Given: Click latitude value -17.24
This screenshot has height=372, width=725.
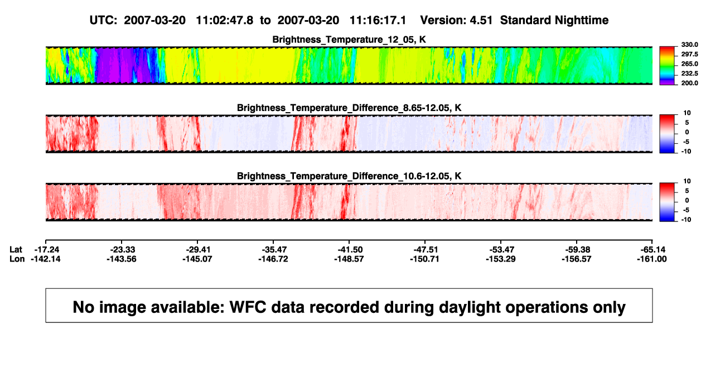Looking at the screenshot, I should coord(46,249).
